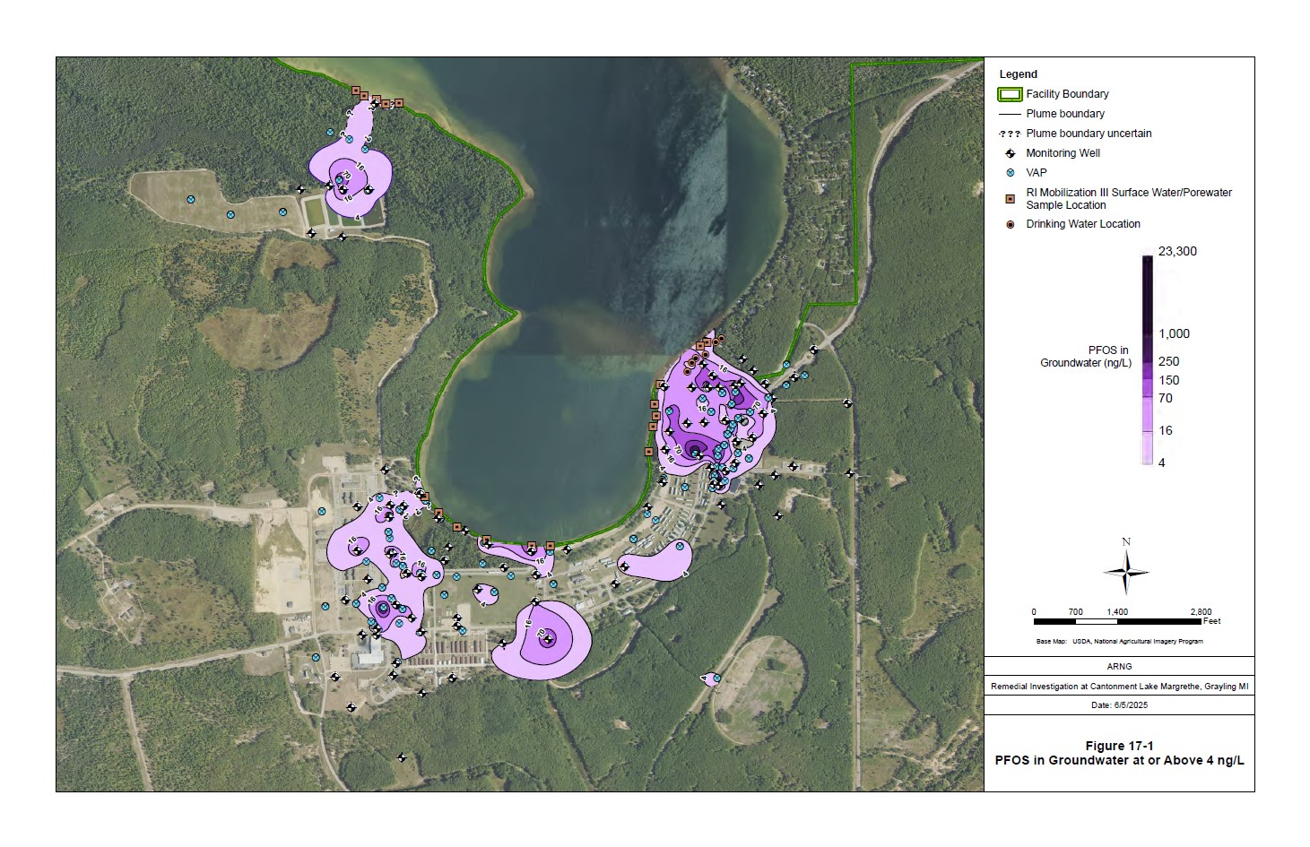Image resolution: width=1310 pixels, height=847 pixels.
Task: Select the "Plume boundary uncertain" label
Action: point(1089,134)
